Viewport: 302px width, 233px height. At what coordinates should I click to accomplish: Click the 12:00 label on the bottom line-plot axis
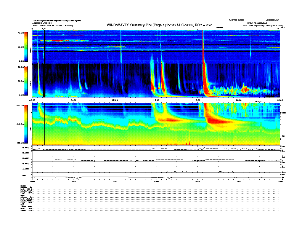(x=156, y=181)
